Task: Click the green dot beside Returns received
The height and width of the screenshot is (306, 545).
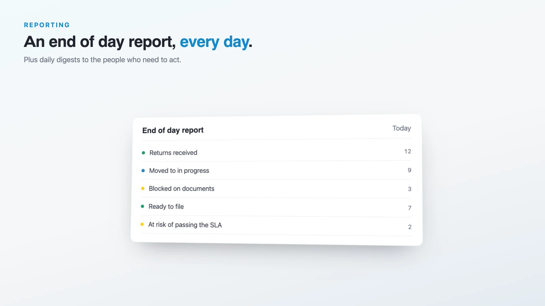Action: (143, 153)
